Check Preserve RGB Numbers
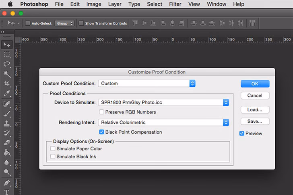293x195 pixels. pos(101,112)
